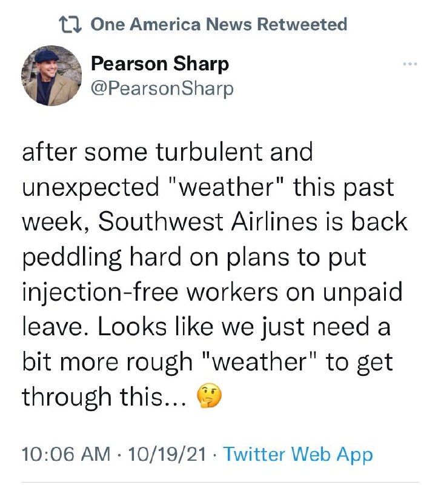Click the word Retweeted in header
This screenshot has height=485, width=441.
click(302, 24)
